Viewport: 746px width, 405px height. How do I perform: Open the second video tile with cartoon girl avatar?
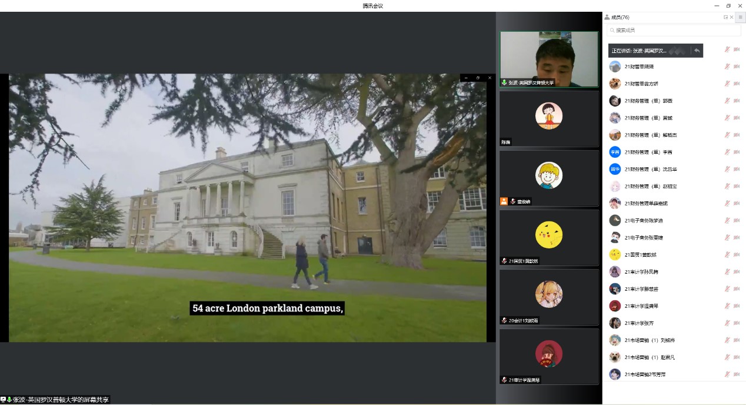point(549,118)
